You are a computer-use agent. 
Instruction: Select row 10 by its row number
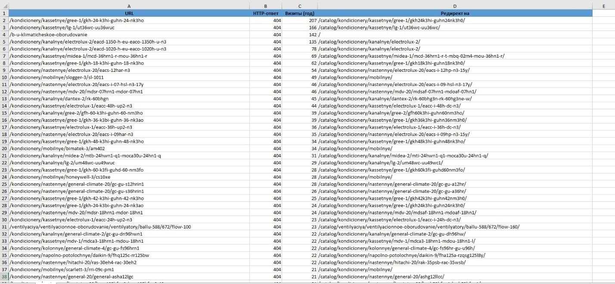tap(4, 77)
